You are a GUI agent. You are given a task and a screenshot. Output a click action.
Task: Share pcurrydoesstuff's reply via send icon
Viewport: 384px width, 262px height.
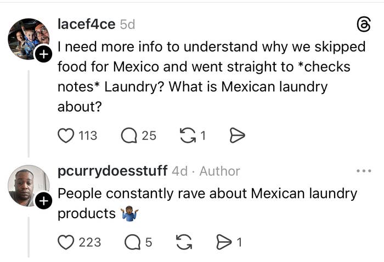click(223, 241)
